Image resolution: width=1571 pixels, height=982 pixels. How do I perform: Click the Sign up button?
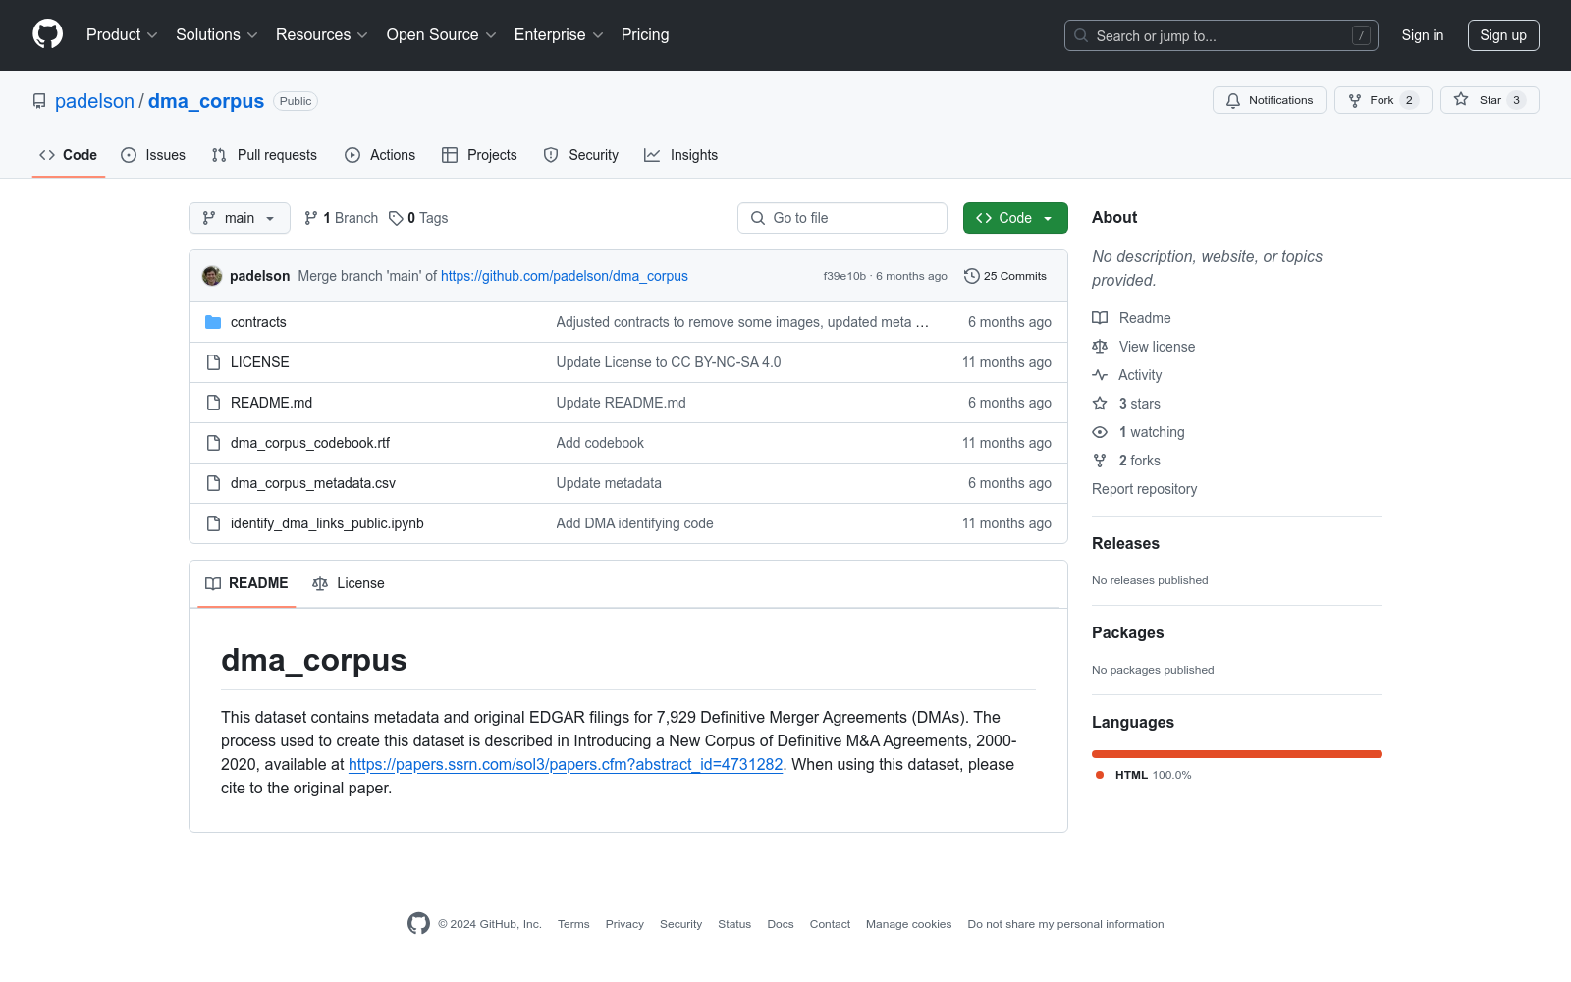point(1503,35)
